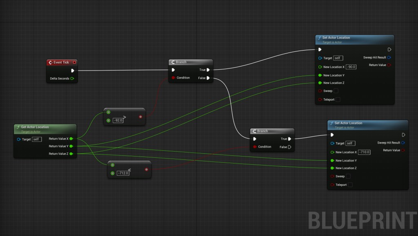Click Return Value Z pin on Get Actor Location
Screen dimensions: 418x236
[x=71, y=154]
